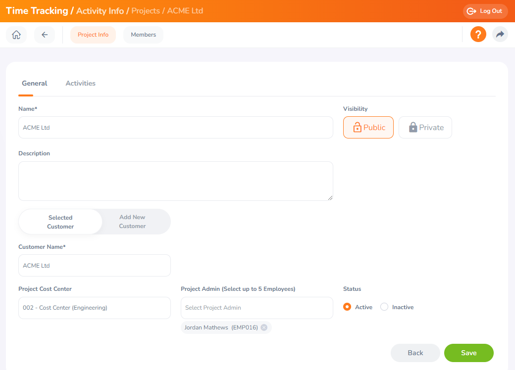Set visibility to Public
Screen dimensions: 515x370
click(368, 127)
